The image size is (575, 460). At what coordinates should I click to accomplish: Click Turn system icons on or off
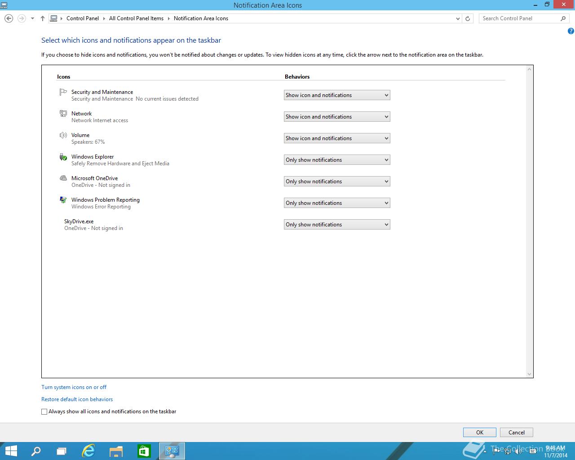[x=74, y=387]
